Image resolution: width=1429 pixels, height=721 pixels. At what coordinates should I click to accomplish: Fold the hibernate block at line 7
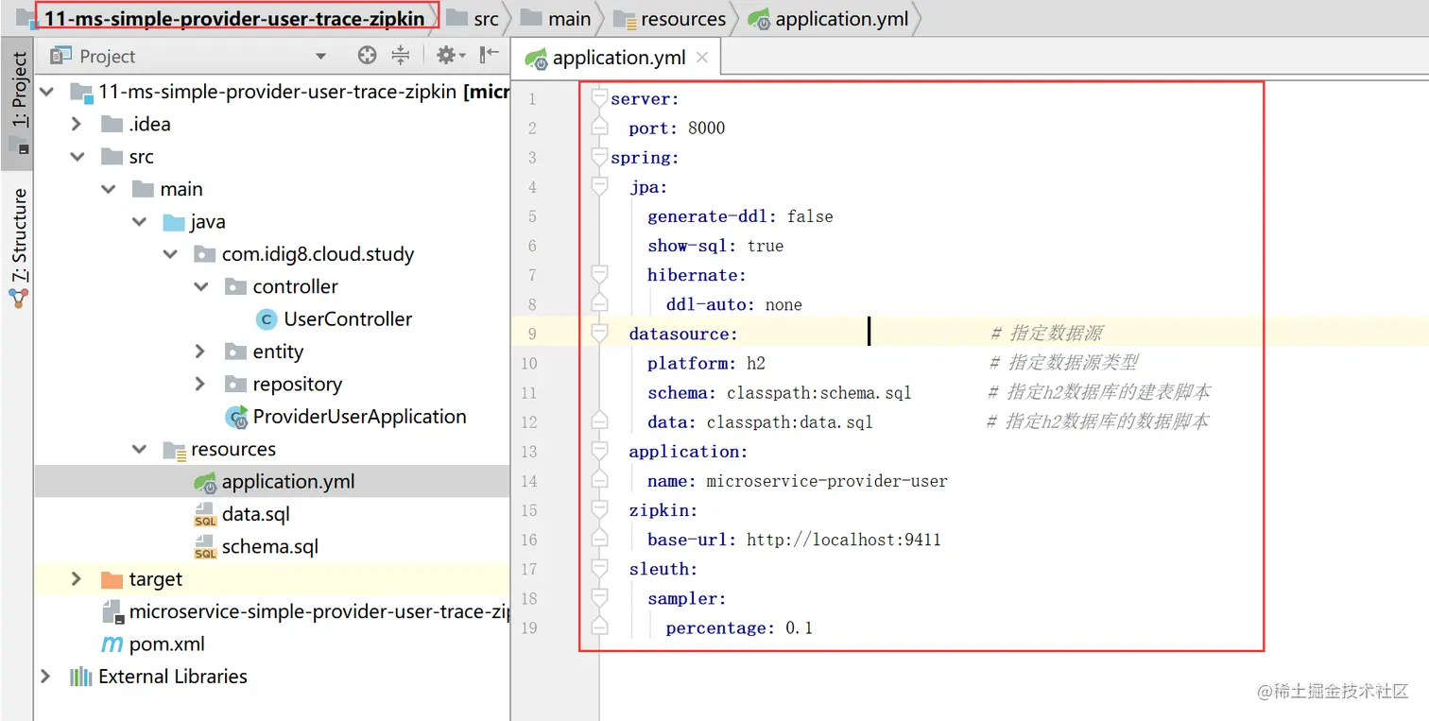pos(598,274)
